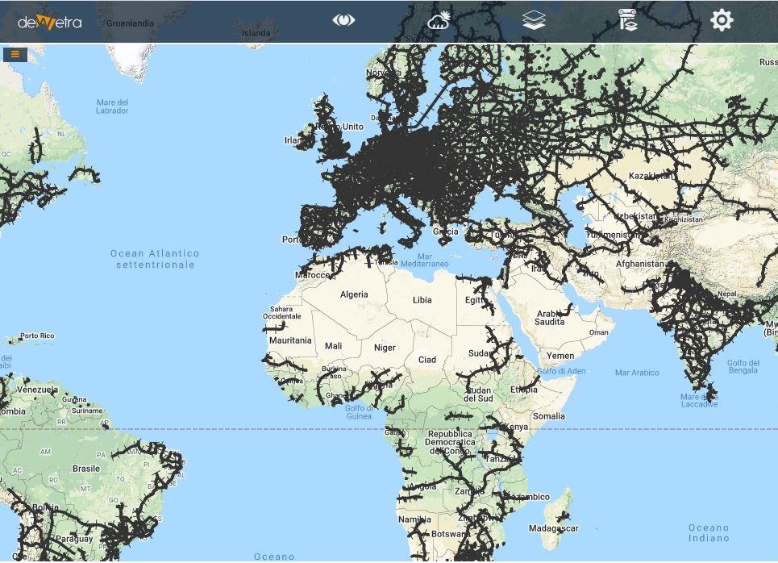
Task: Click the Arabia Saudita label
Action: coord(550,318)
